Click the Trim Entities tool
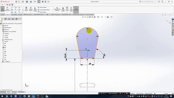174x98 pixels. [26, 9]
